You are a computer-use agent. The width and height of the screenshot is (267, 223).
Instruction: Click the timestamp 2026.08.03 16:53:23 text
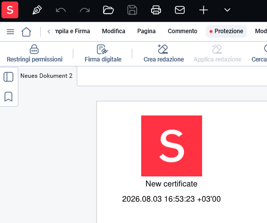click(x=171, y=199)
